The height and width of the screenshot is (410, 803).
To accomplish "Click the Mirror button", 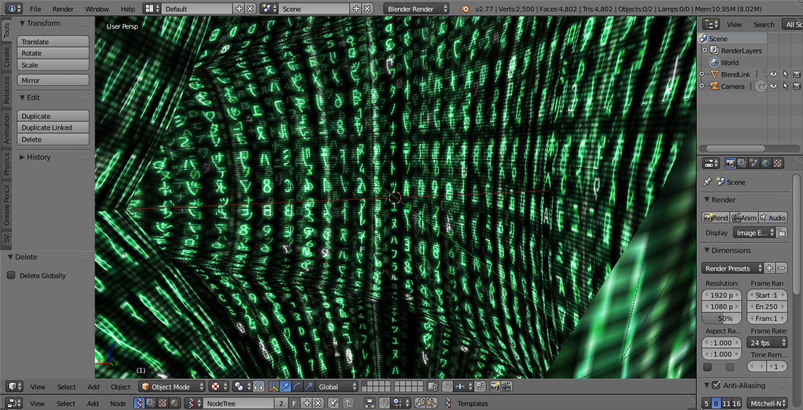I will pyautogui.click(x=53, y=80).
